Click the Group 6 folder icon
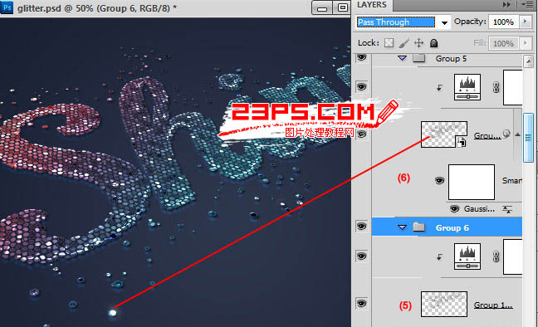 click(x=419, y=227)
